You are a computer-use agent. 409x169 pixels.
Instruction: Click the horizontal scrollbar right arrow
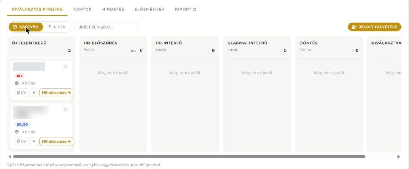coord(399,157)
